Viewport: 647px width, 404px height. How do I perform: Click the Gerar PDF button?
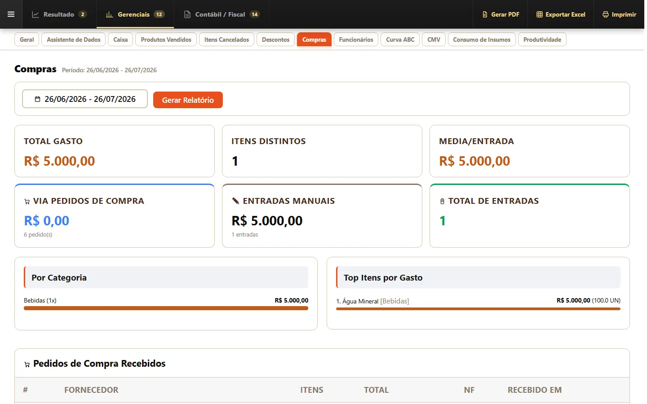click(501, 14)
